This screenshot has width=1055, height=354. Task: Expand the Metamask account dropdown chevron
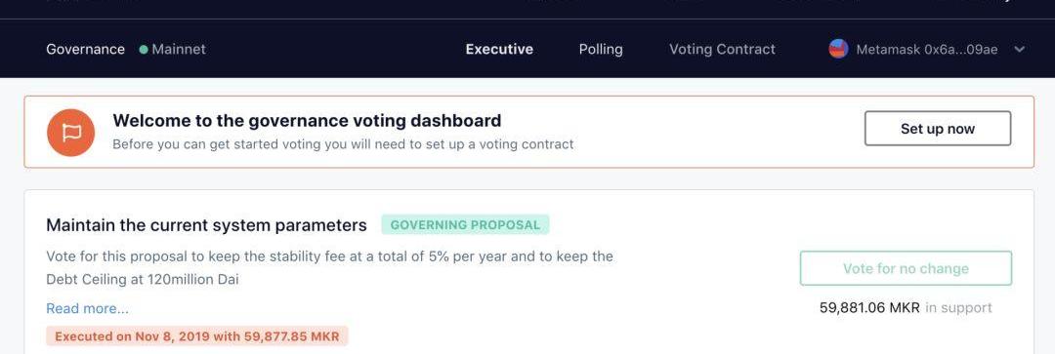click(x=1019, y=49)
